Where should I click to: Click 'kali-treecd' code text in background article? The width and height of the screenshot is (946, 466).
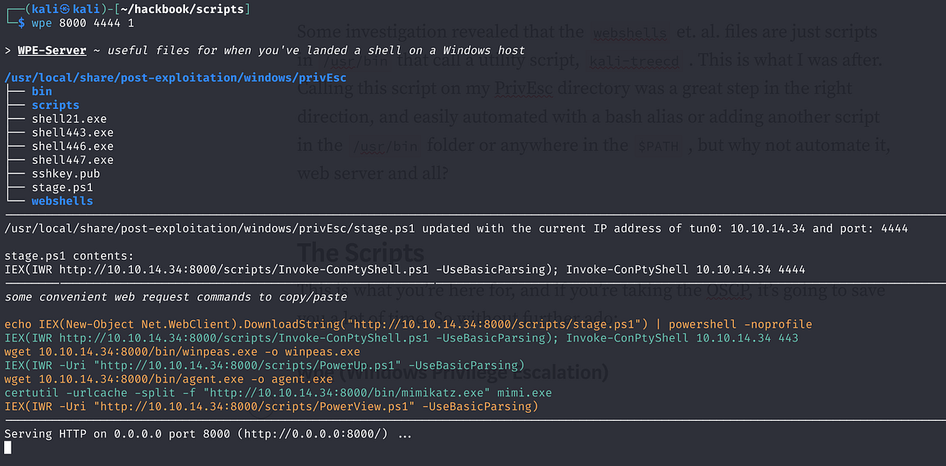tap(634, 61)
